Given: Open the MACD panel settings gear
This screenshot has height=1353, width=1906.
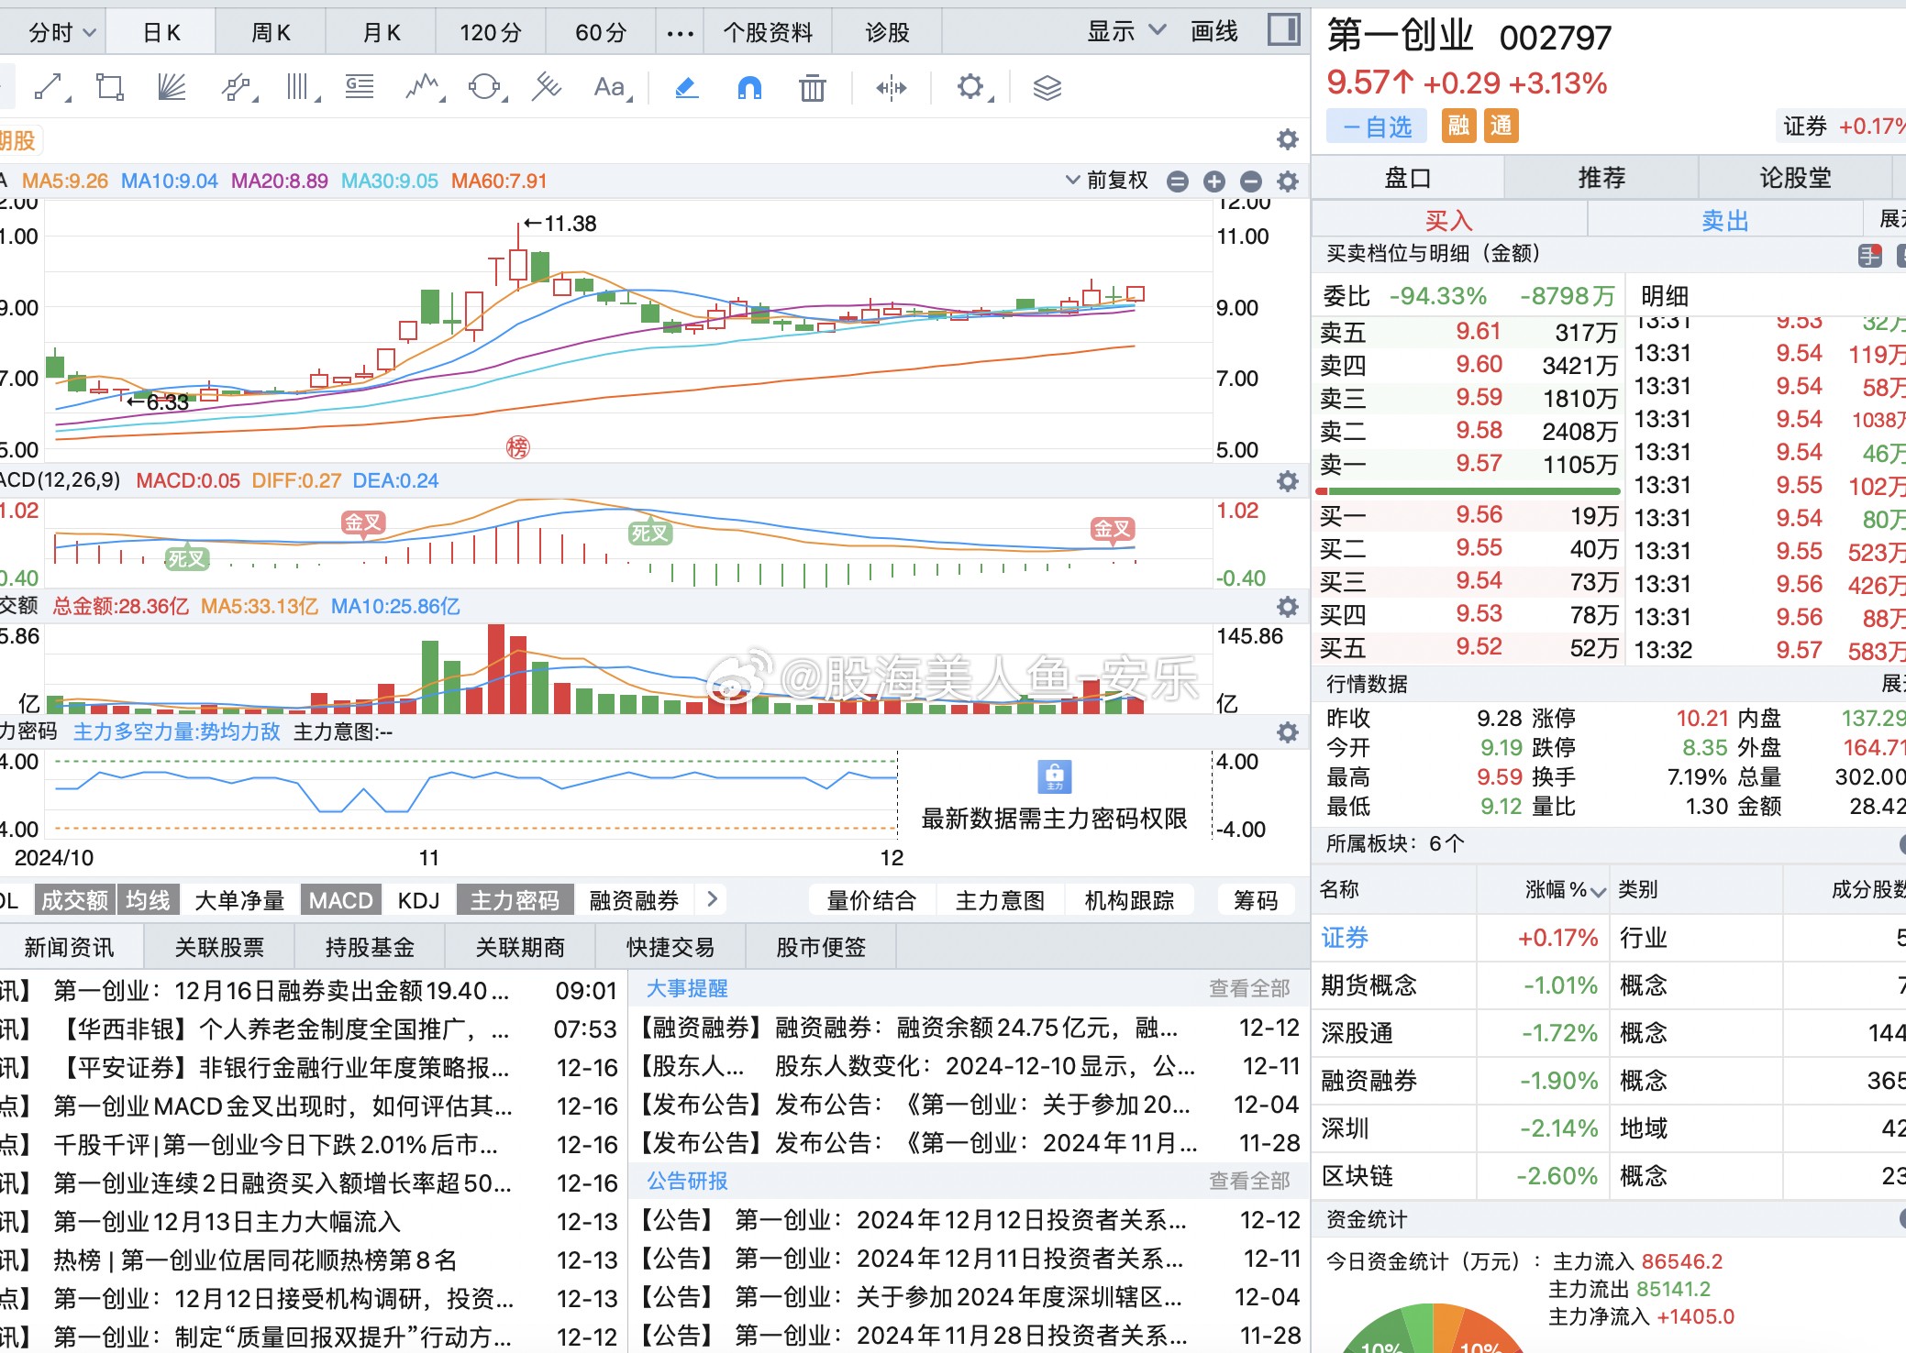Looking at the screenshot, I should [1288, 481].
